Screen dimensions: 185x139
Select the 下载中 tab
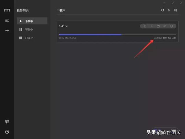pos(32,21)
